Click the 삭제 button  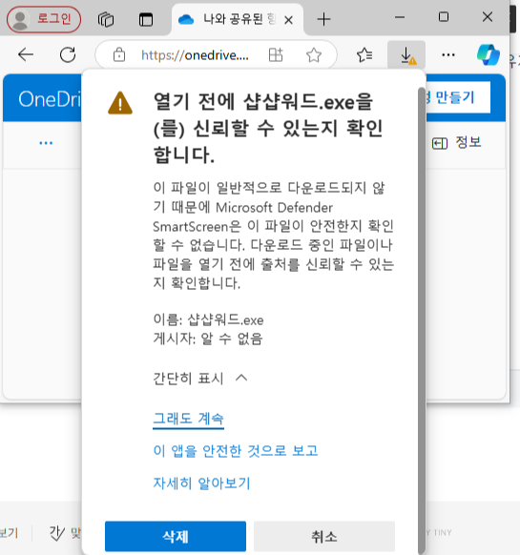[176, 536]
